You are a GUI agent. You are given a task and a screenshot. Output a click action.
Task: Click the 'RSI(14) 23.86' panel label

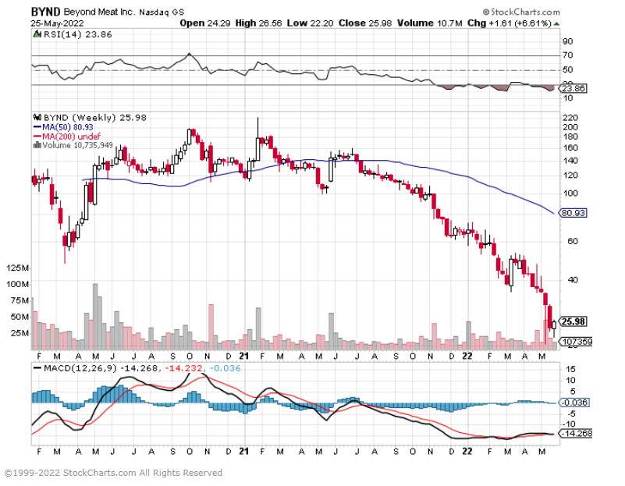pyautogui.click(x=78, y=34)
